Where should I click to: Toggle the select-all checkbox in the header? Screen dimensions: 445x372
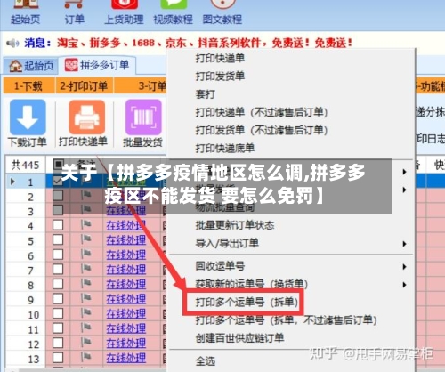click(x=58, y=164)
